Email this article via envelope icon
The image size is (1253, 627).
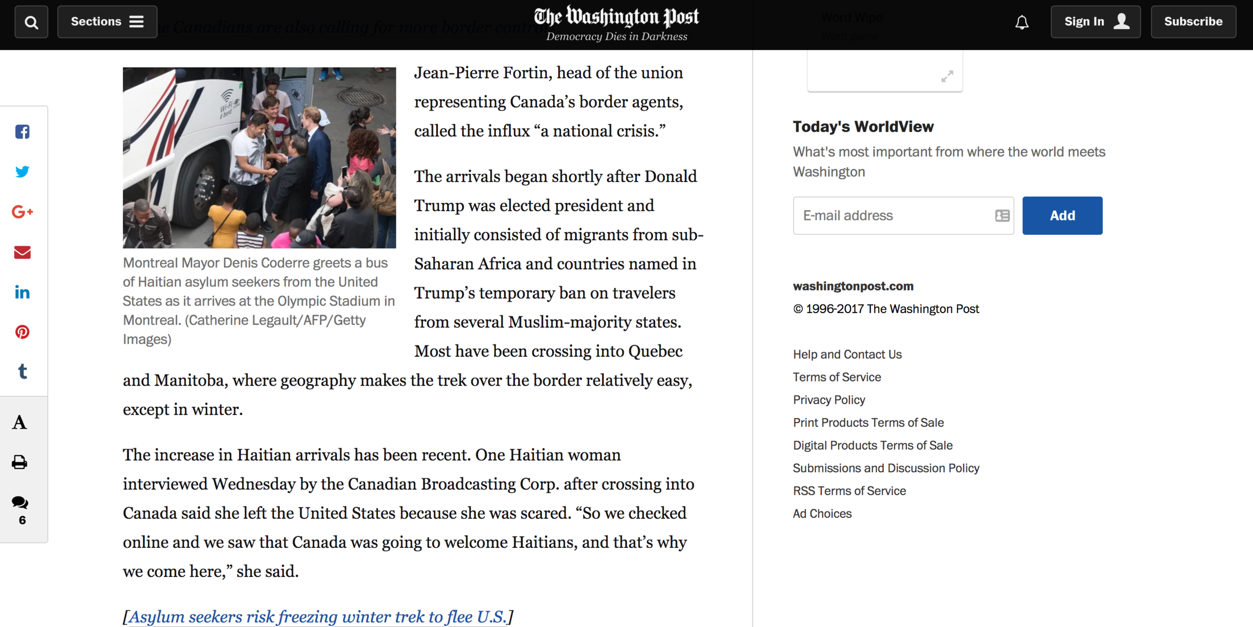coord(22,252)
